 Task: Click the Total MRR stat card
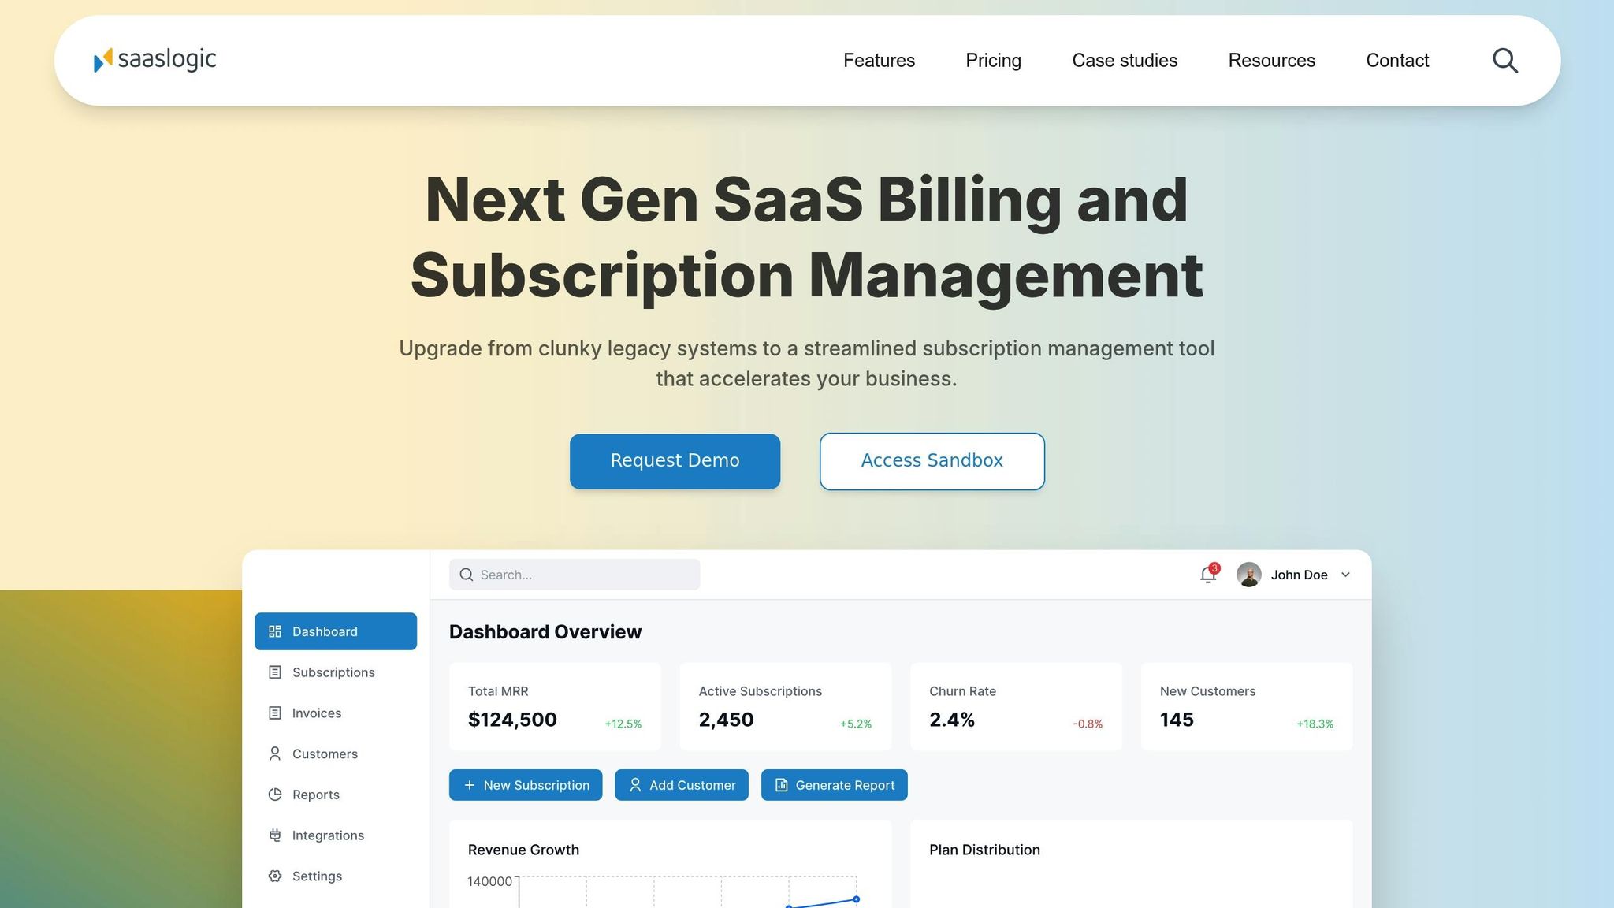click(x=555, y=706)
